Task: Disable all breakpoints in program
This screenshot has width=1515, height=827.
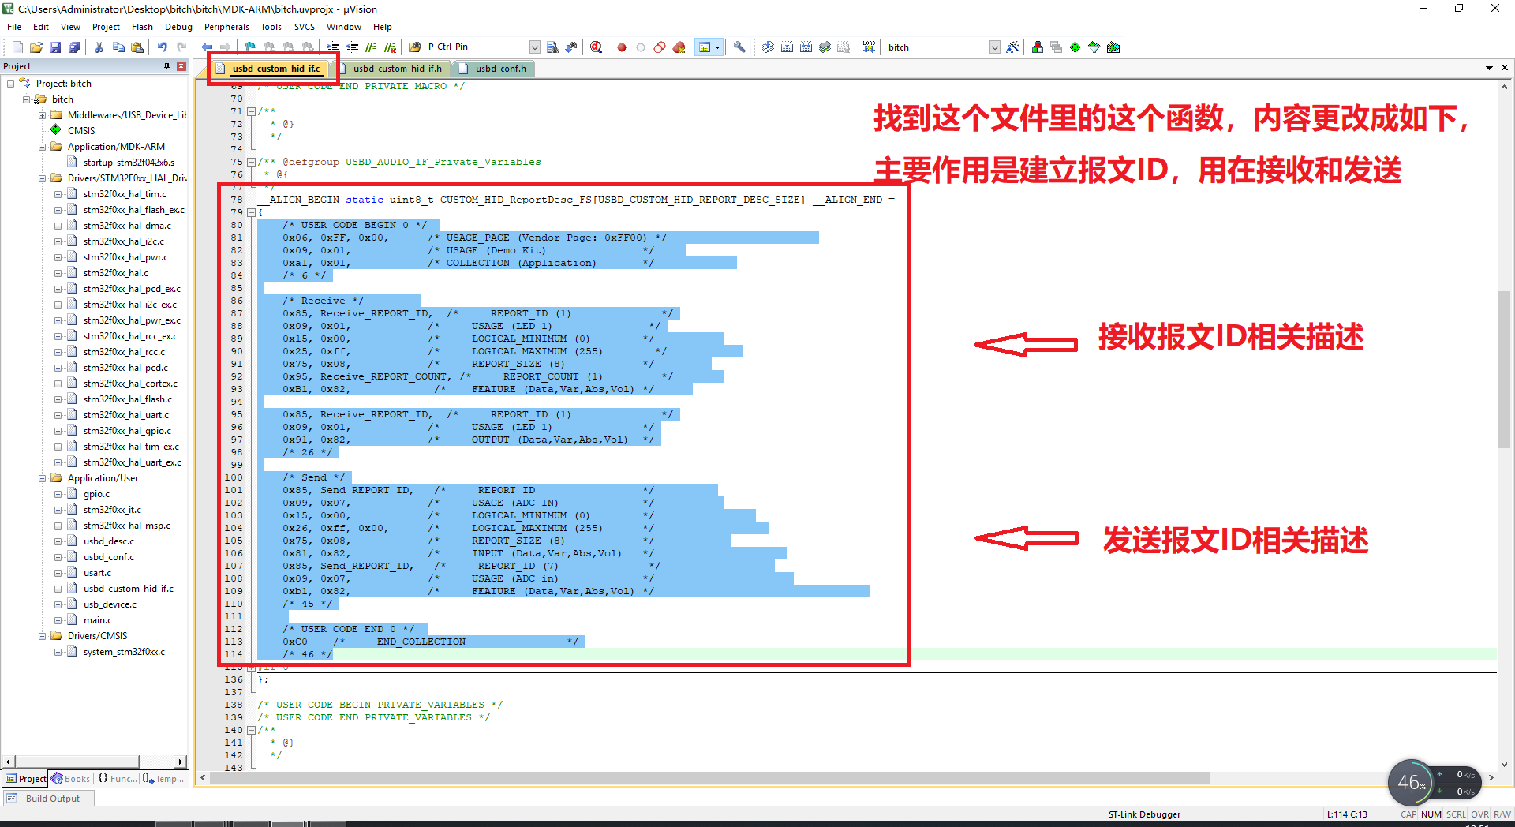Action: coord(658,47)
